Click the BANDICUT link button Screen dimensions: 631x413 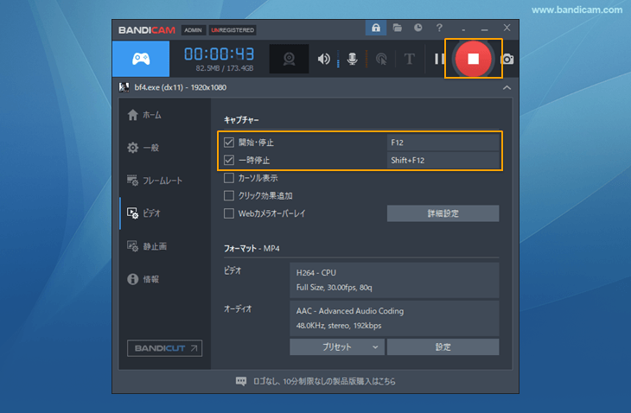pos(164,348)
